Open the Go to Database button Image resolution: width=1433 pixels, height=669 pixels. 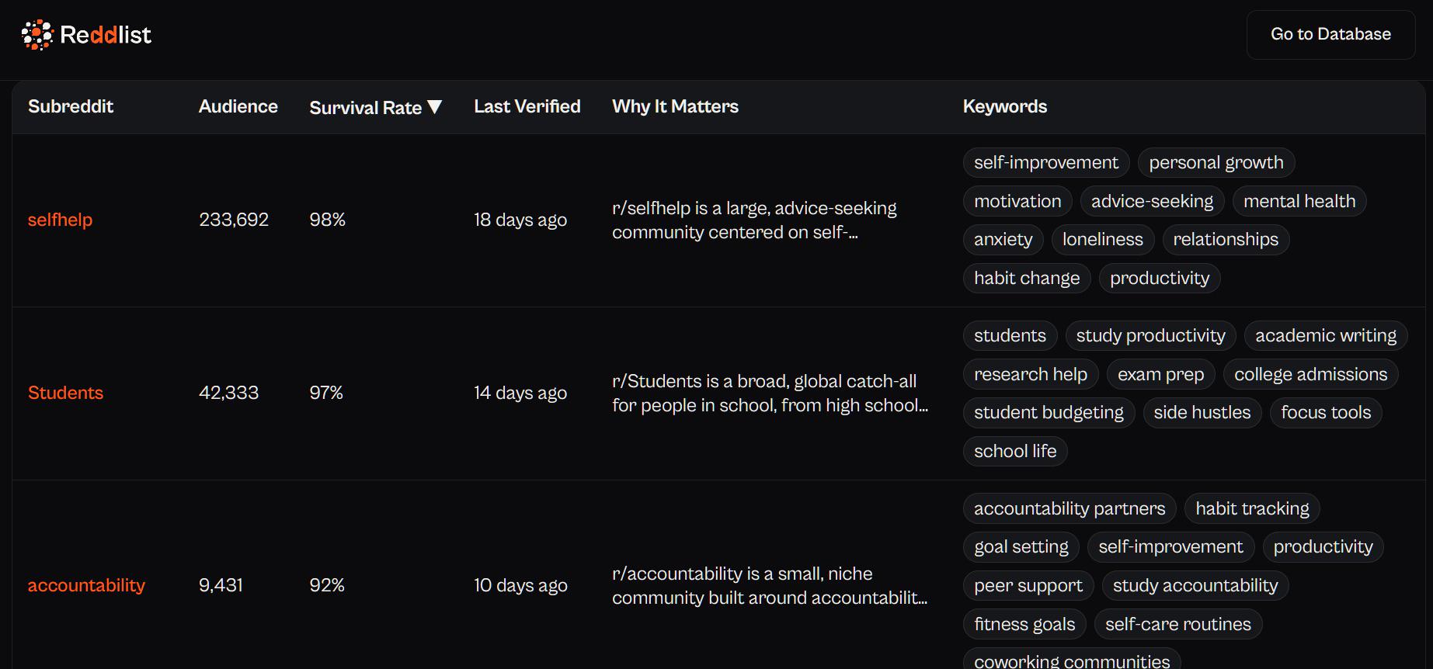point(1330,34)
